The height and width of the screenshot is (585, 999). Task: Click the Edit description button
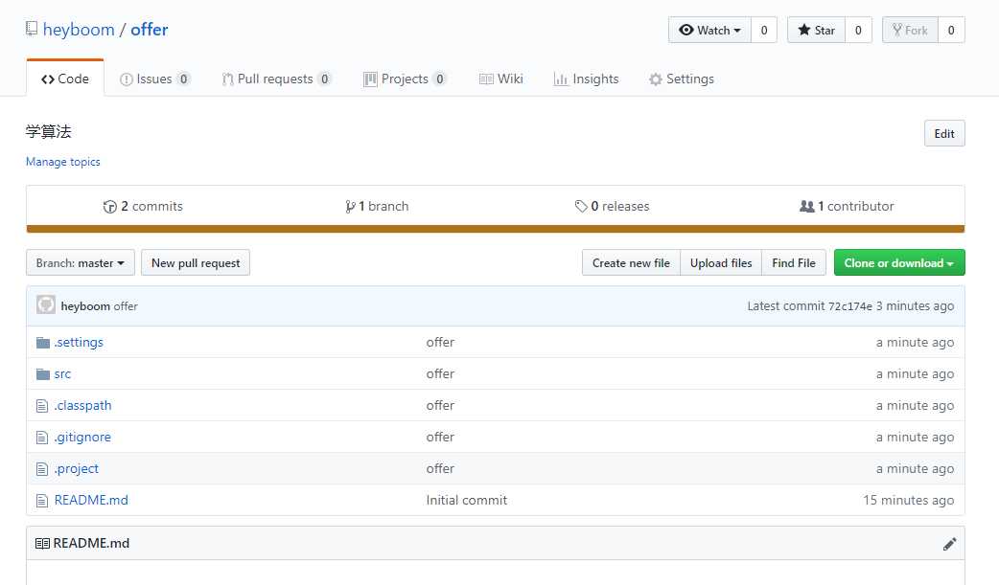[x=944, y=134]
